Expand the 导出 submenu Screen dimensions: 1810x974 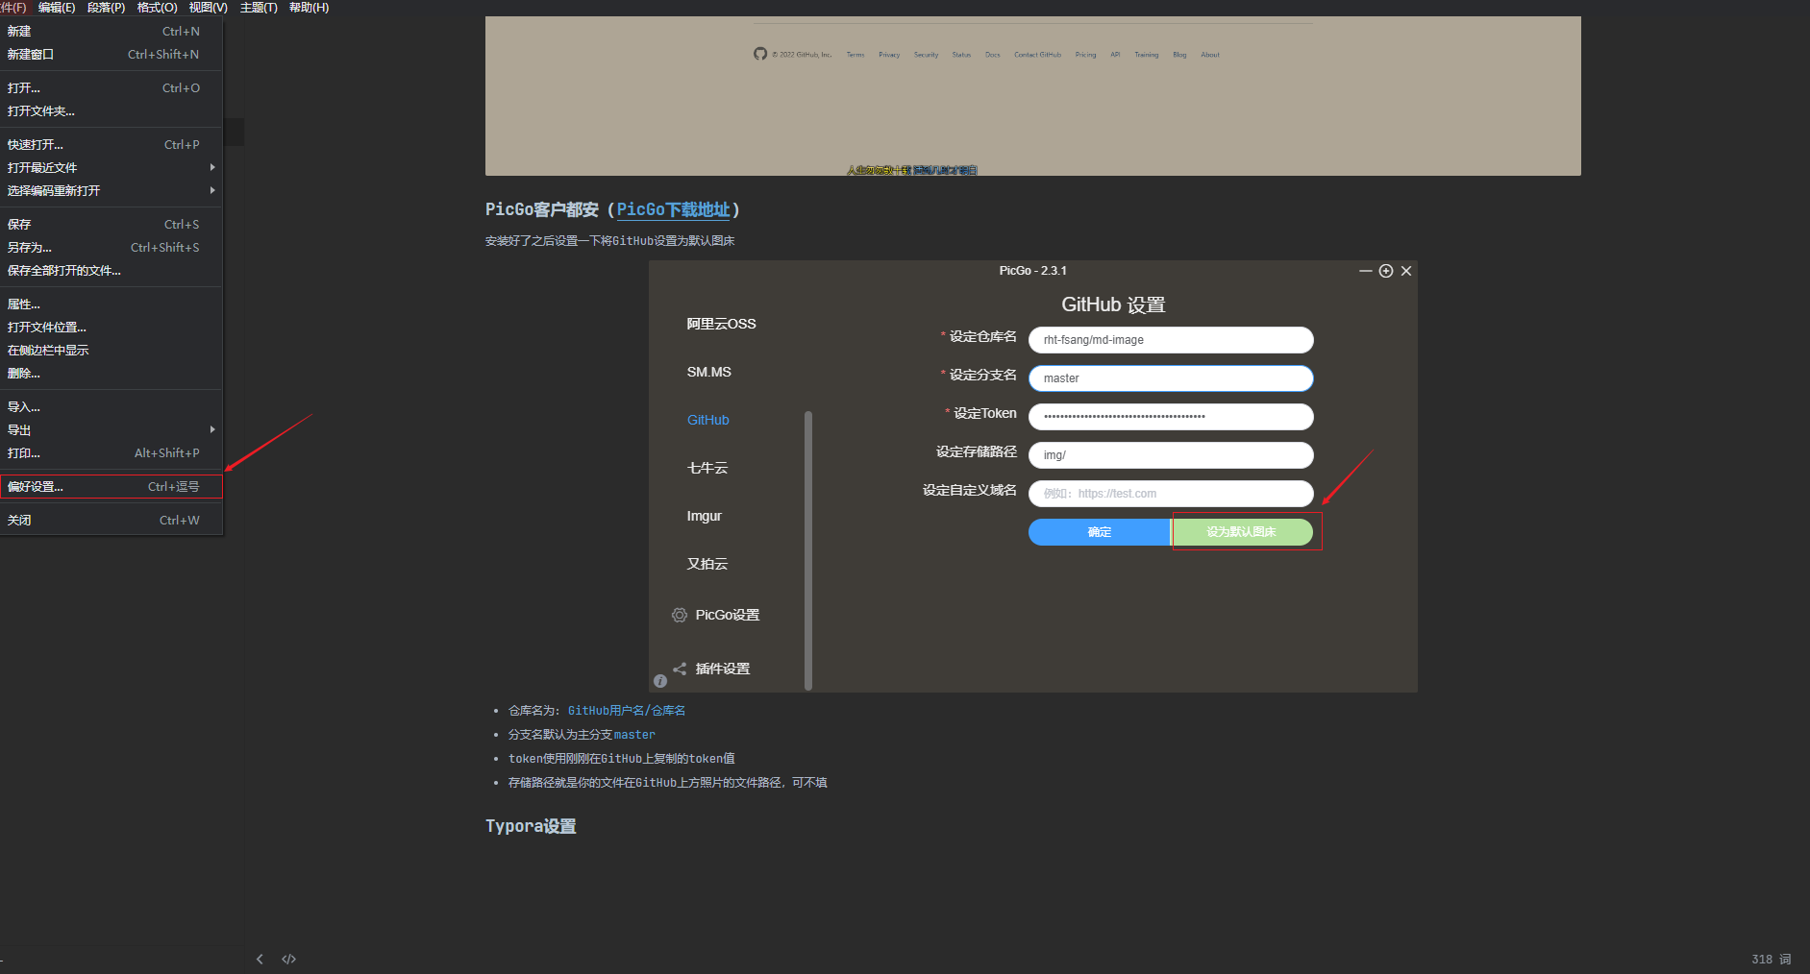111,430
